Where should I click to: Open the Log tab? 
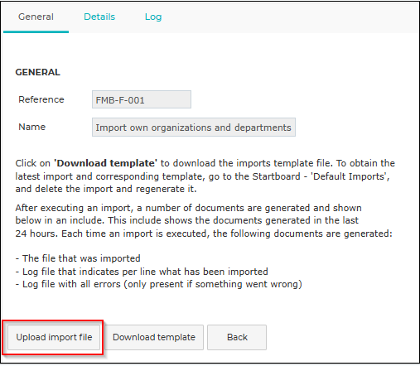pos(153,17)
